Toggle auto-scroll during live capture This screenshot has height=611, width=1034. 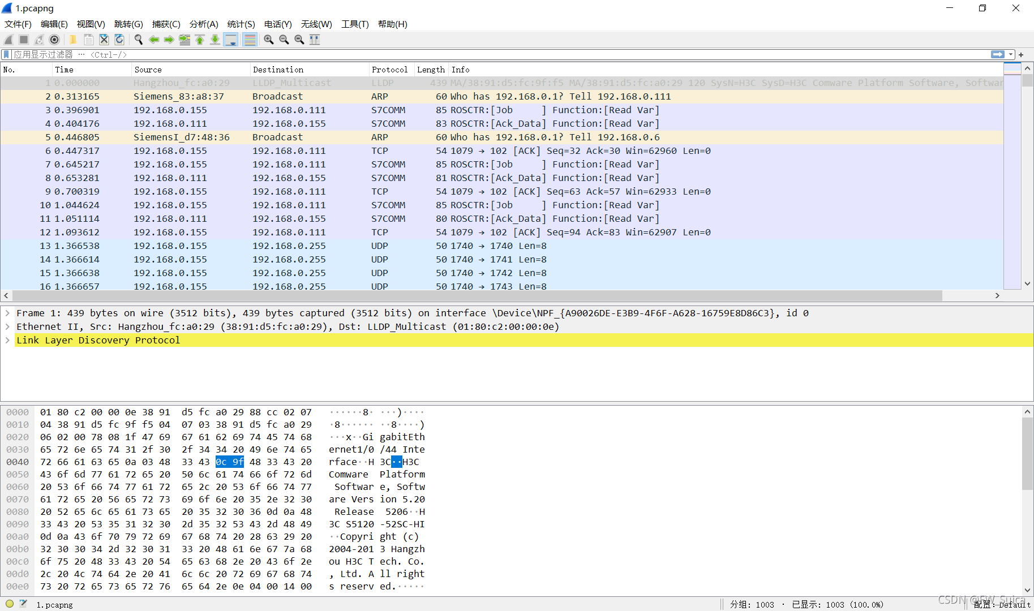pos(231,40)
